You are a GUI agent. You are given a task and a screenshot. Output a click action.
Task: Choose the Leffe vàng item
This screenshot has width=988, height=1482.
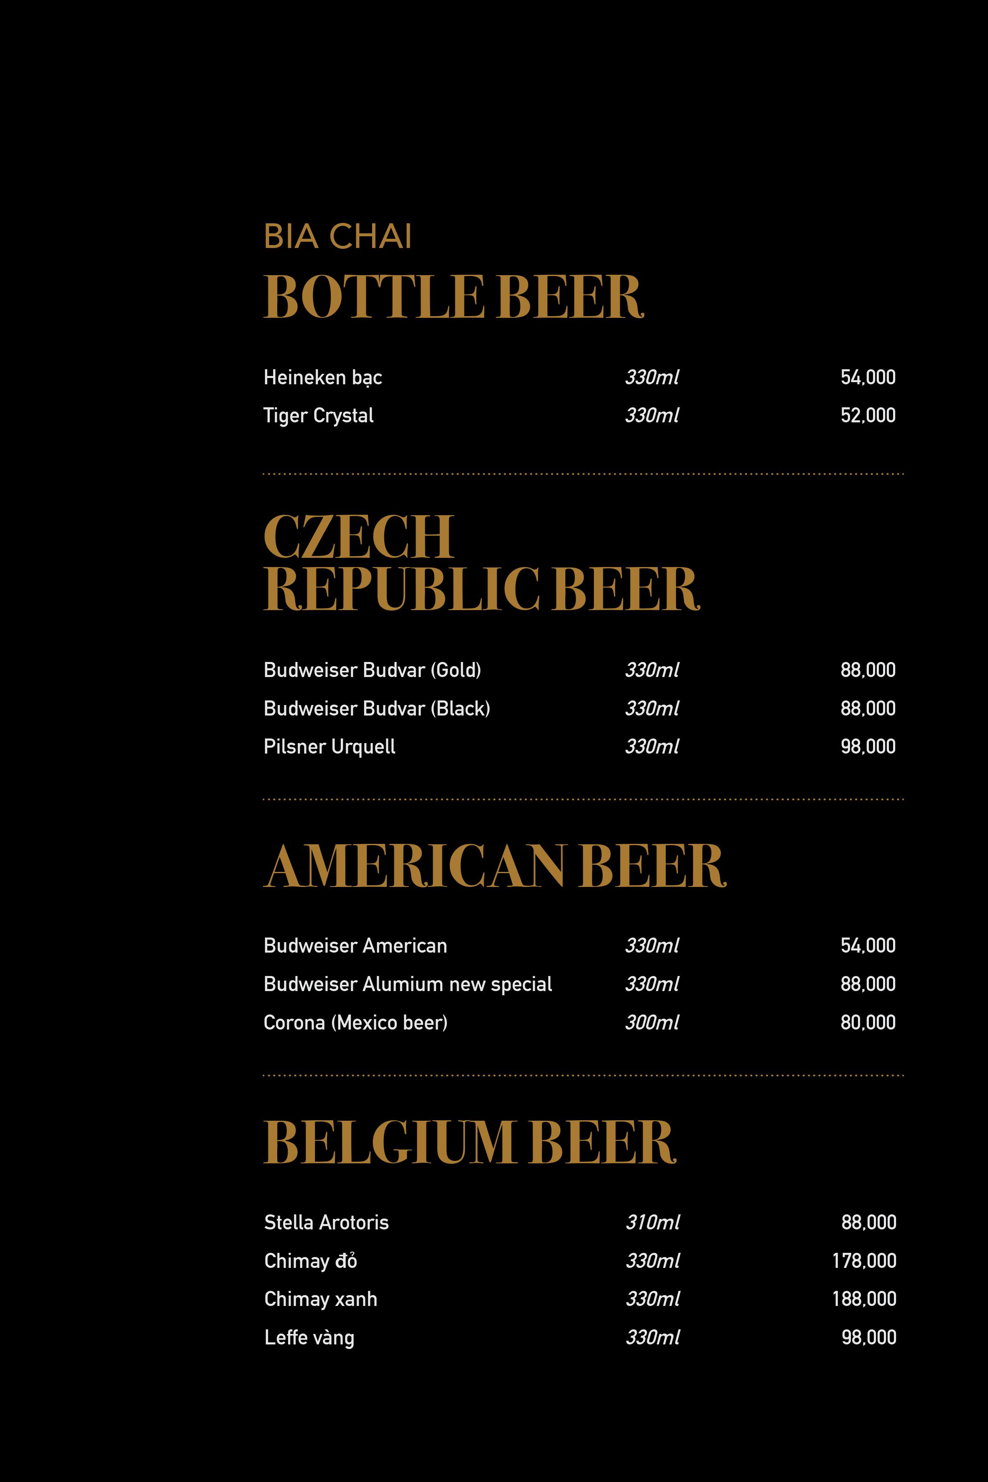(x=309, y=1337)
